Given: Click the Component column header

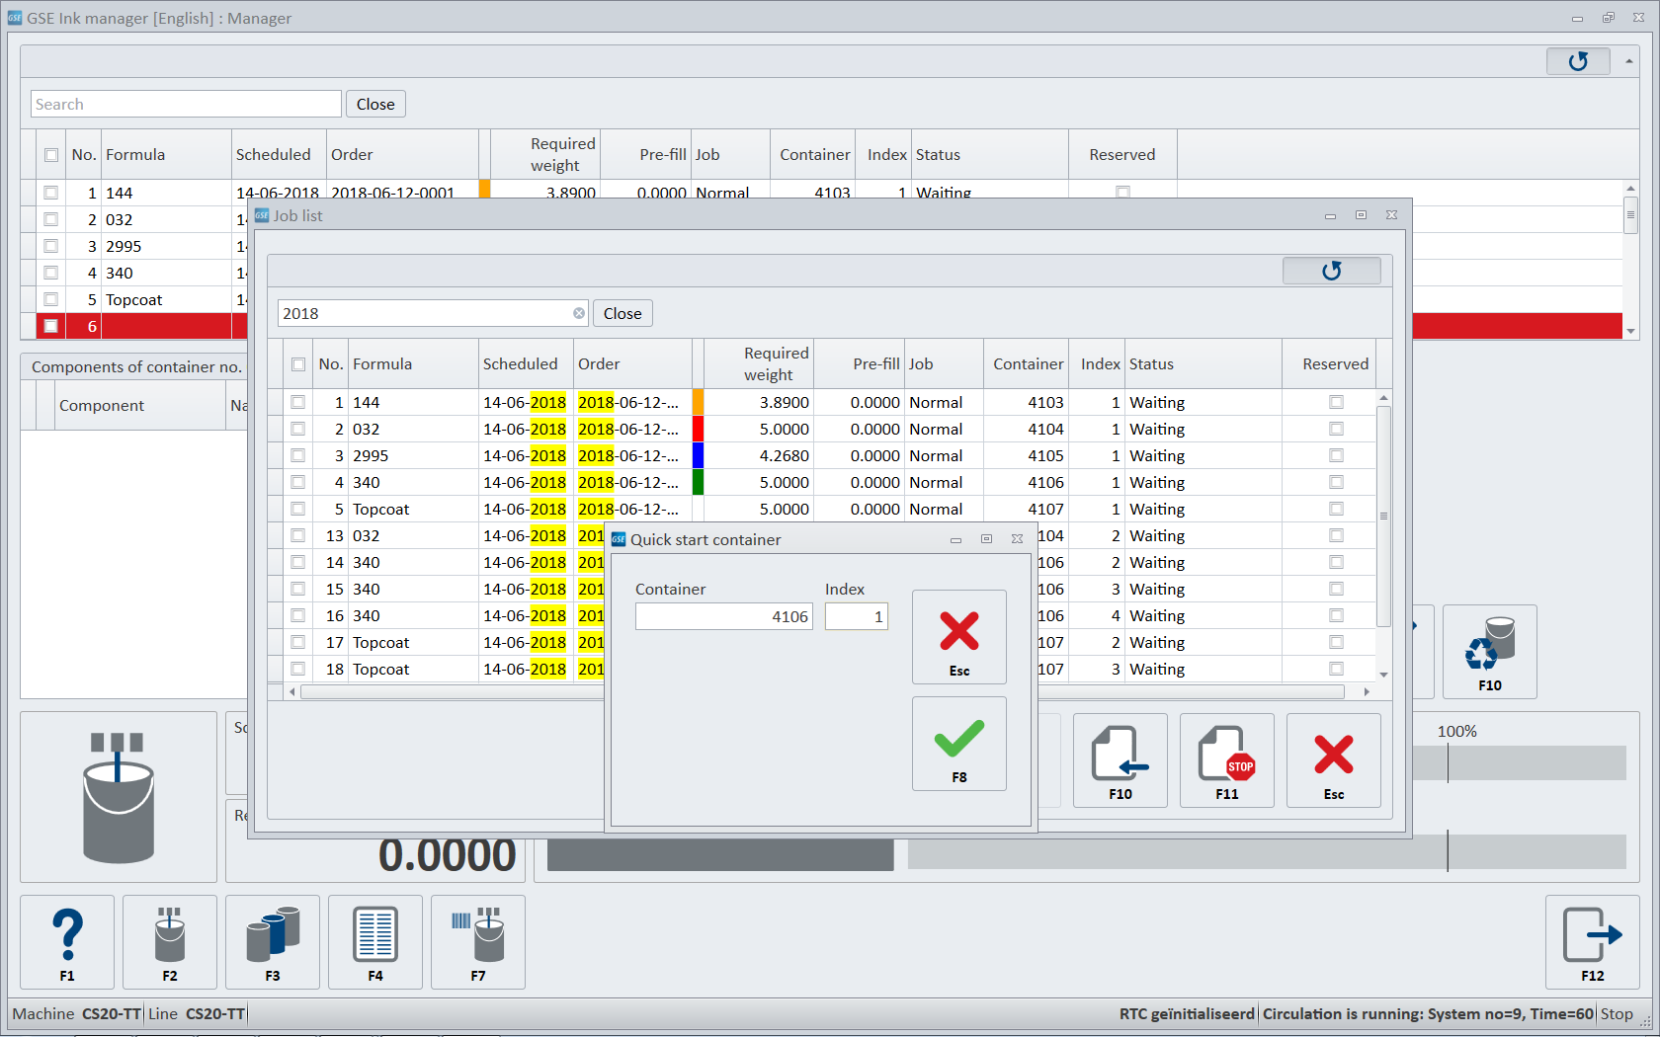Looking at the screenshot, I should (141, 405).
